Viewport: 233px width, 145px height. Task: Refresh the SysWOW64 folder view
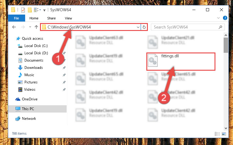(144, 27)
